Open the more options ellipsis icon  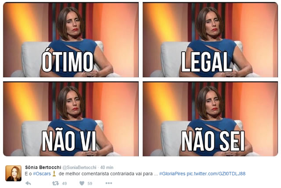109,183
